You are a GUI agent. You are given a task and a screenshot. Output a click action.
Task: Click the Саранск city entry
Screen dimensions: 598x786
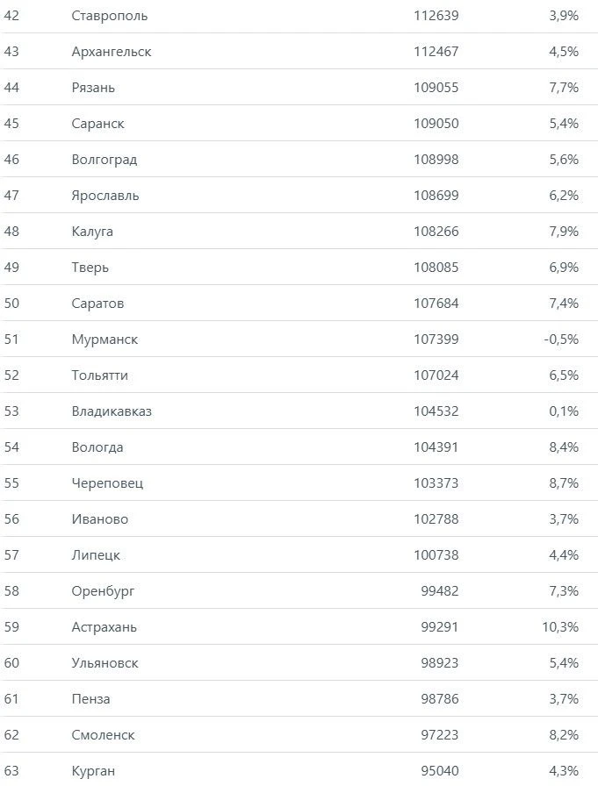coord(97,124)
